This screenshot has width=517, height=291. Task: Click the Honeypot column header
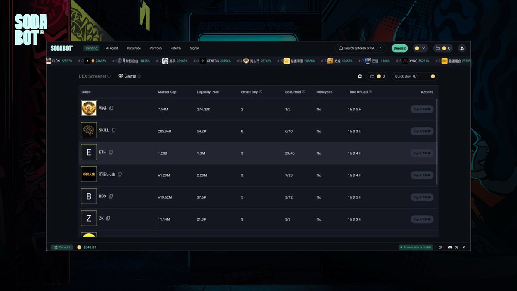point(324,92)
